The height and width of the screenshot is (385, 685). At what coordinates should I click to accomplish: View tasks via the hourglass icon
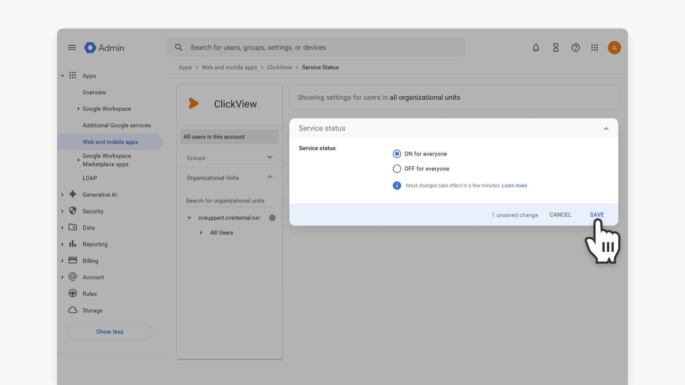pyautogui.click(x=555, y=47)
